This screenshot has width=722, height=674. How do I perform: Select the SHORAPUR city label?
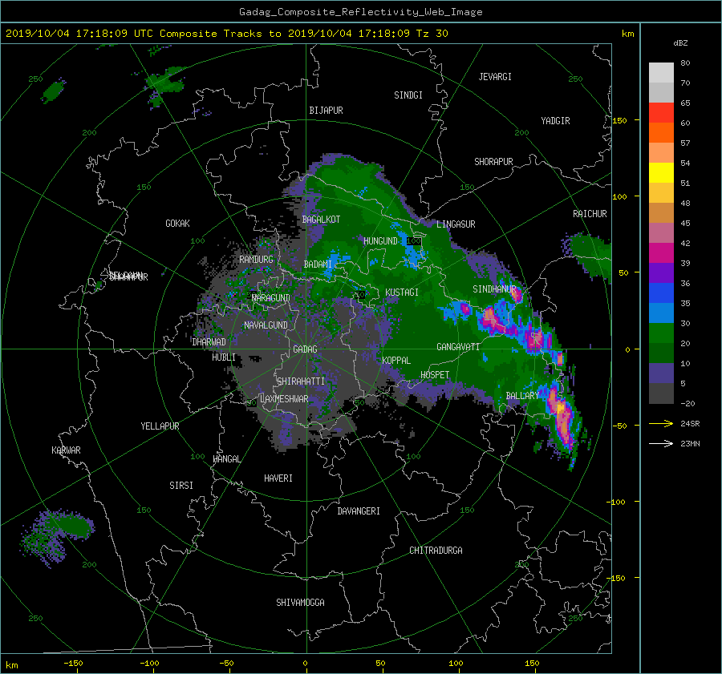pos(493,162)
